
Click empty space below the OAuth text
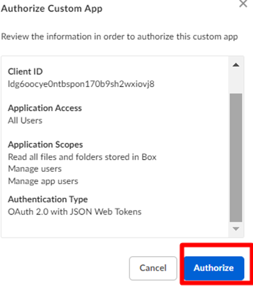[x=115, y=226]
